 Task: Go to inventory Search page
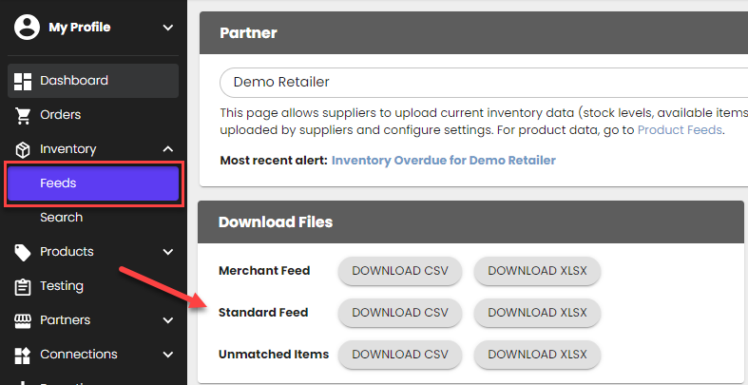tap(61, 218)
